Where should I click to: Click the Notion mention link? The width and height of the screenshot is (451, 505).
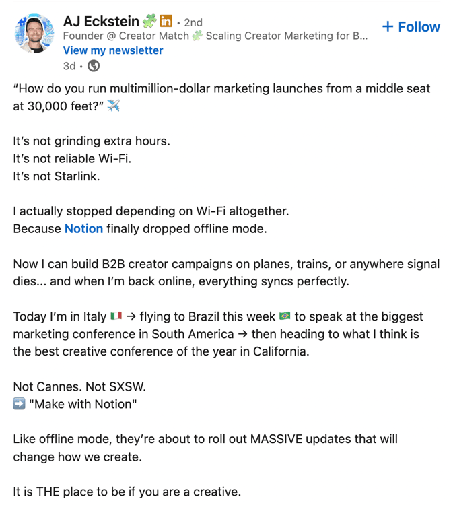tap(83, 229)
